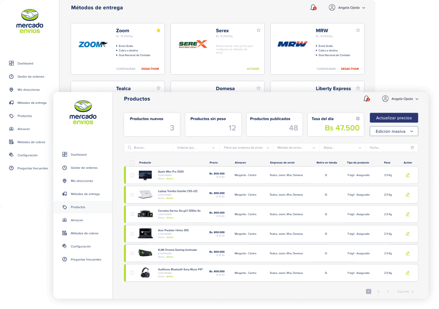Check the Apple iMac Pro 2020 row checkbox
Viewport: 439px width, 309px height.
132,175
